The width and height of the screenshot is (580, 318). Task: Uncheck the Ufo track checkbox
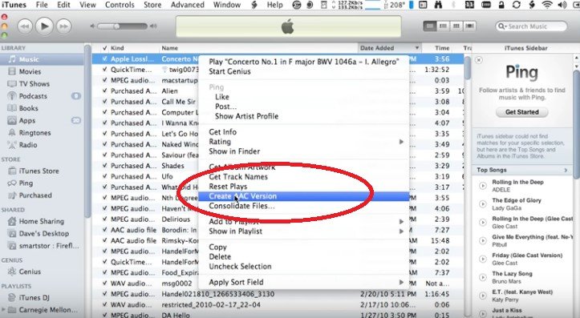[105, 176]
